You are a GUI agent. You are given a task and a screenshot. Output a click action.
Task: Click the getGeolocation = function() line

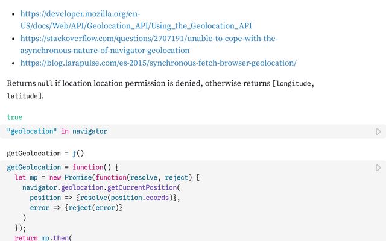(x=63, y=167)
